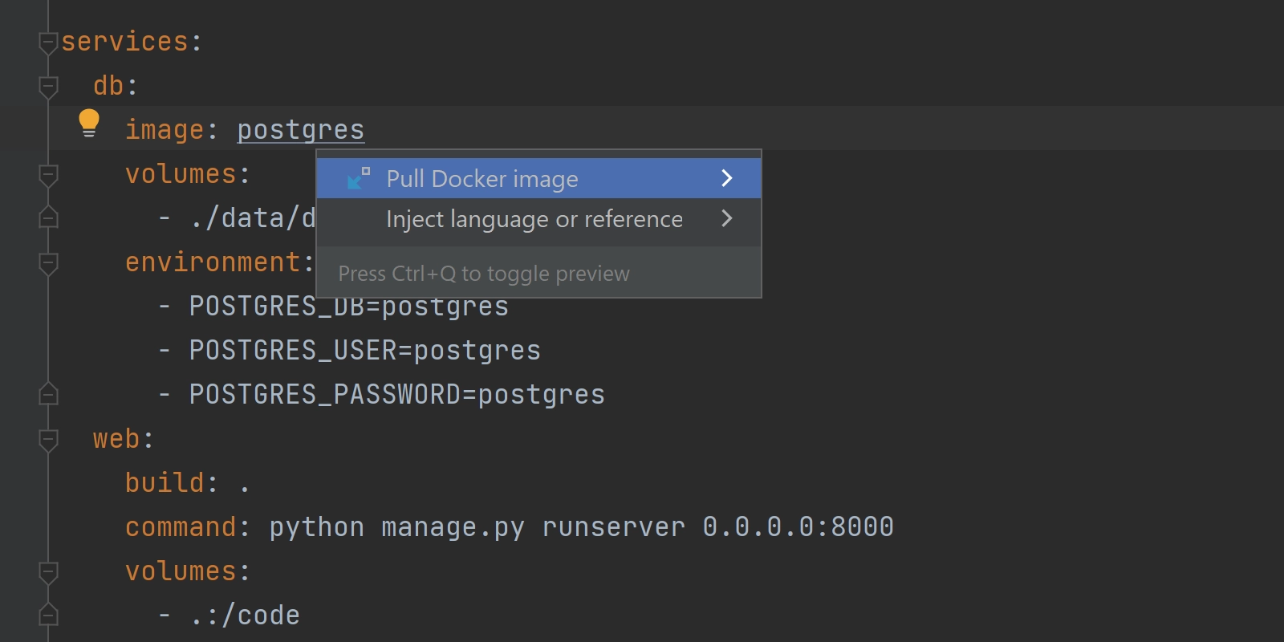The image size is (1284, 642).
Task: Collapse the environment block fold marker
Action: [x=48, y=263]
